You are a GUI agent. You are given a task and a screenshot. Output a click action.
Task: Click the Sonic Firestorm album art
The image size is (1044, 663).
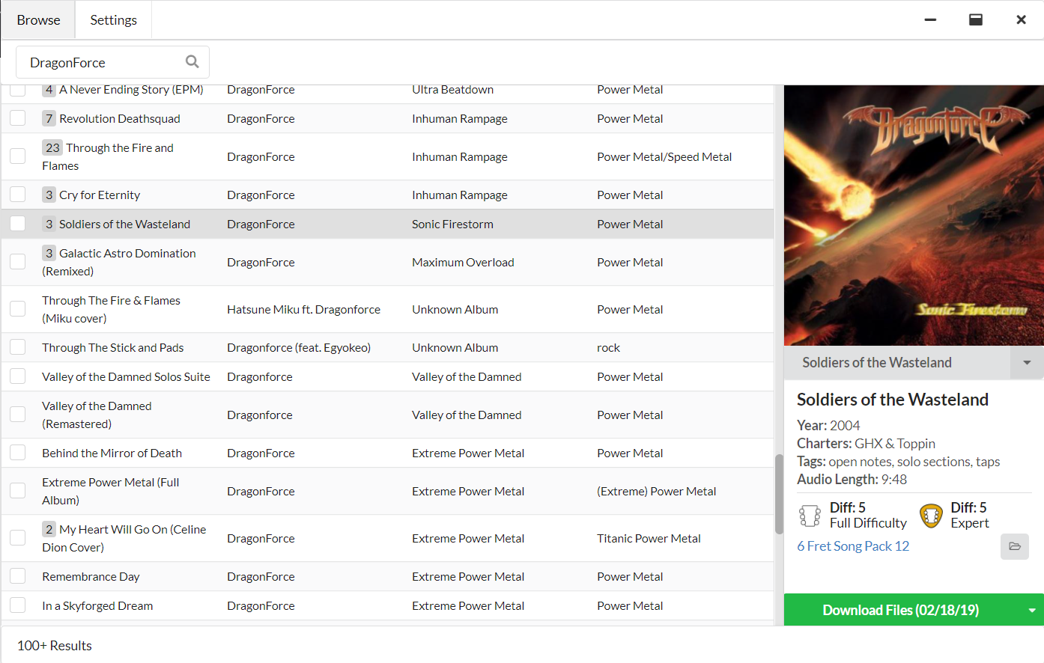point(914,216)
